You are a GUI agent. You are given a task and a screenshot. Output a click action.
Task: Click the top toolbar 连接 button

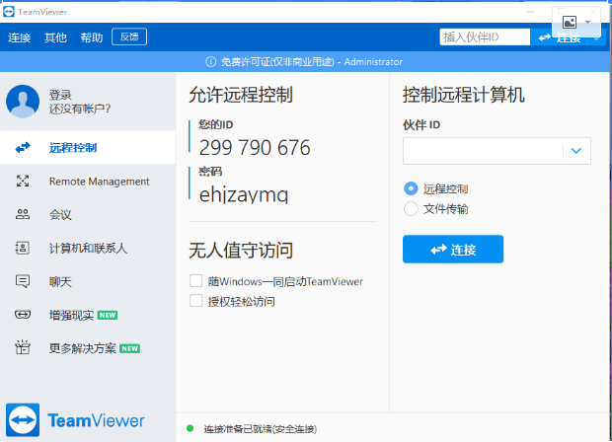click(559, 37)
